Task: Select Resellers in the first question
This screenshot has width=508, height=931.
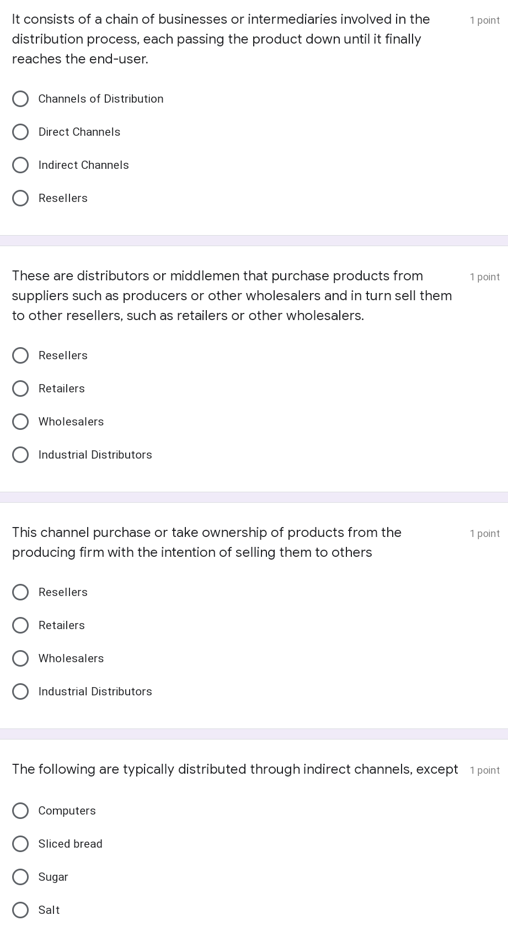Action: coord(20,198)
